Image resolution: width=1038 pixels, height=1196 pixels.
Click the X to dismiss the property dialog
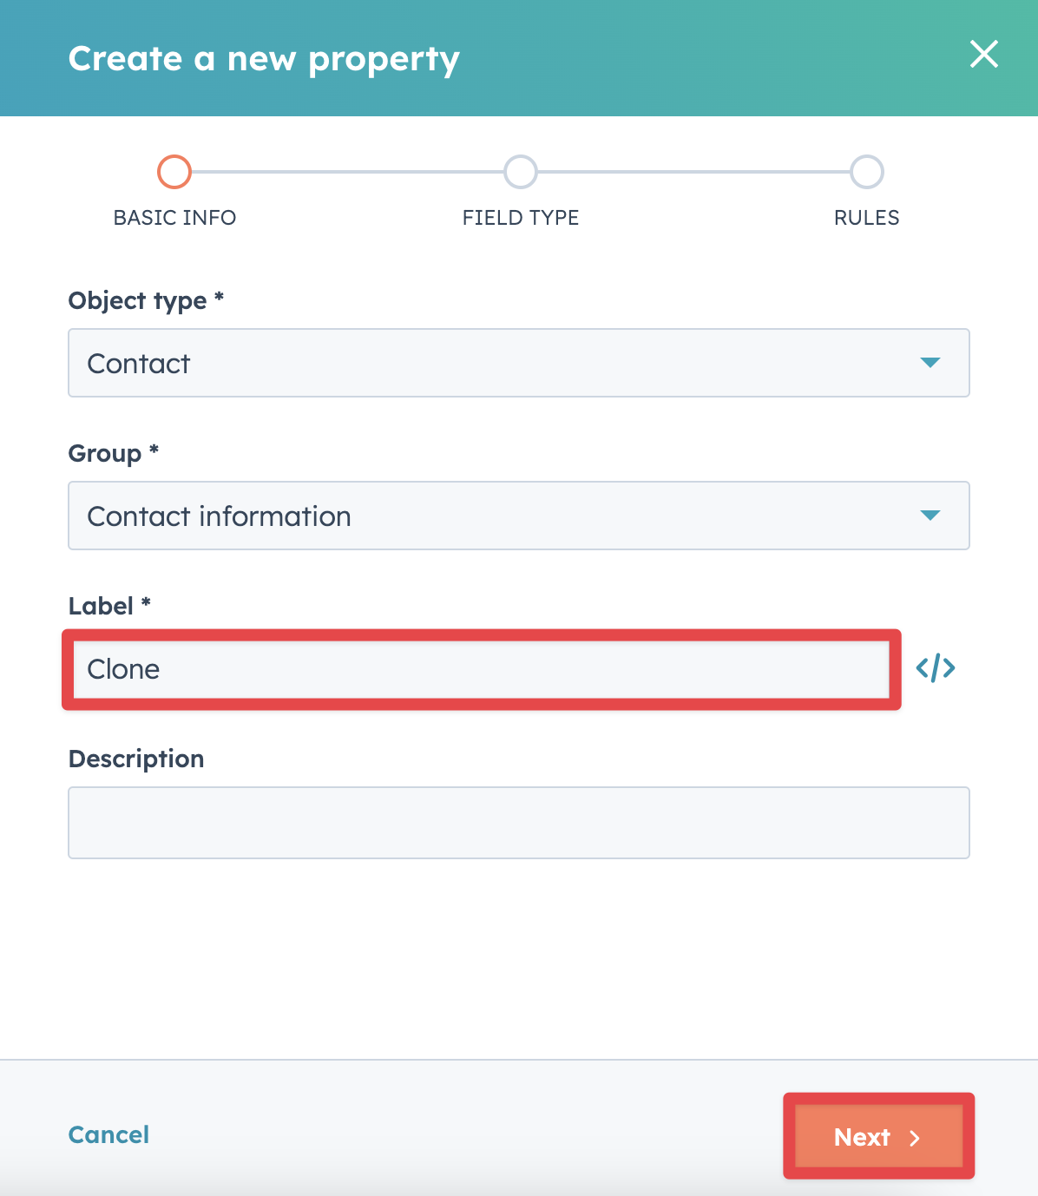click(x=983, y=55)
